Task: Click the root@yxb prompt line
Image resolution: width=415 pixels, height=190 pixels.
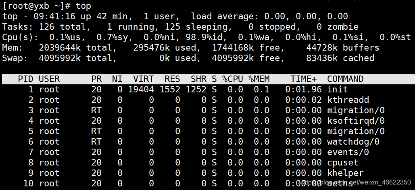Action: (x=47, y=6)
